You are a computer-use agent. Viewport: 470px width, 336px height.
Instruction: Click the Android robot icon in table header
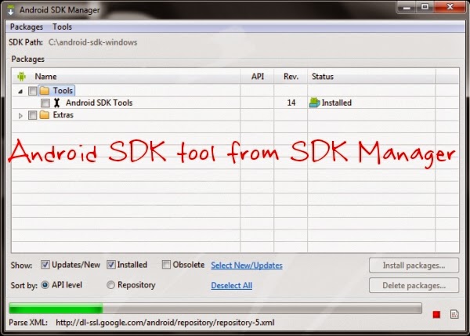pyautogui.click(x=22, y=77)
